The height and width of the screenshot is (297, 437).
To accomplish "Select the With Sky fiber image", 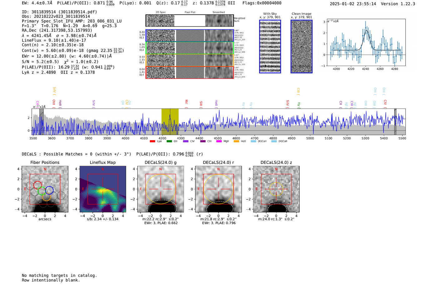I will (270, 46).
